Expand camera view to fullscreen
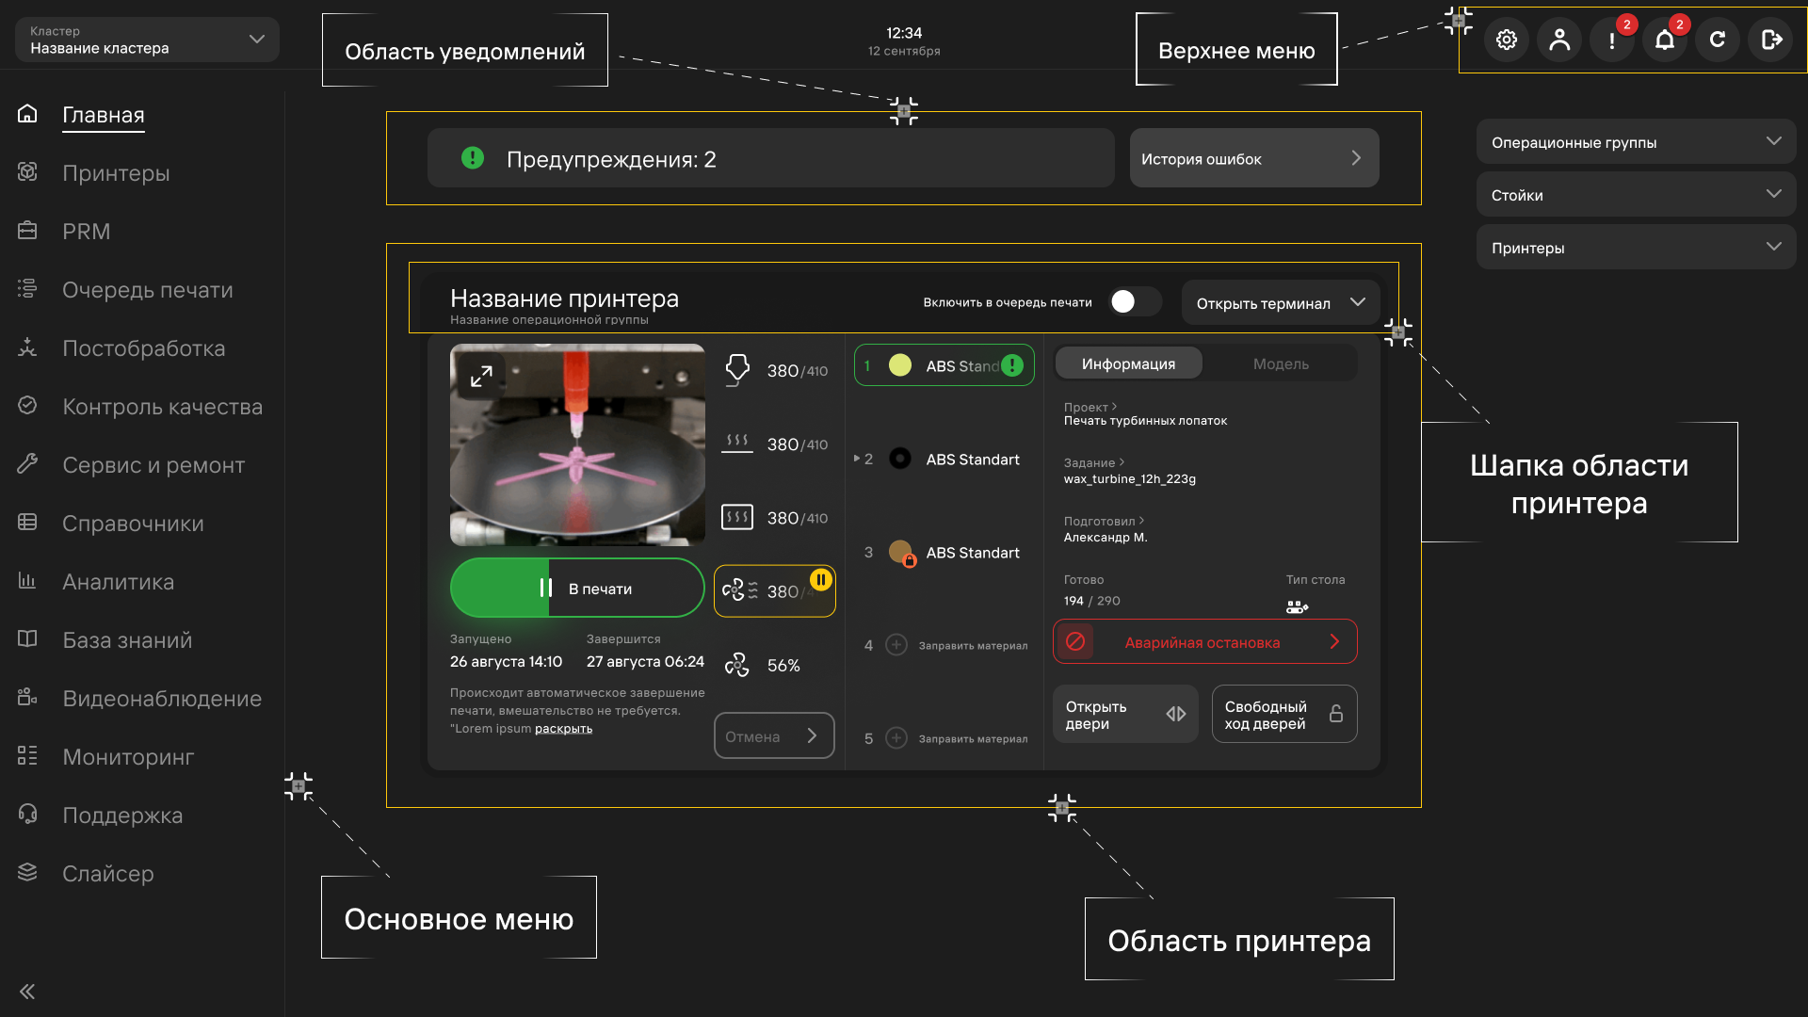Viewport: 1808px width, 1017px height. (481, 376)
